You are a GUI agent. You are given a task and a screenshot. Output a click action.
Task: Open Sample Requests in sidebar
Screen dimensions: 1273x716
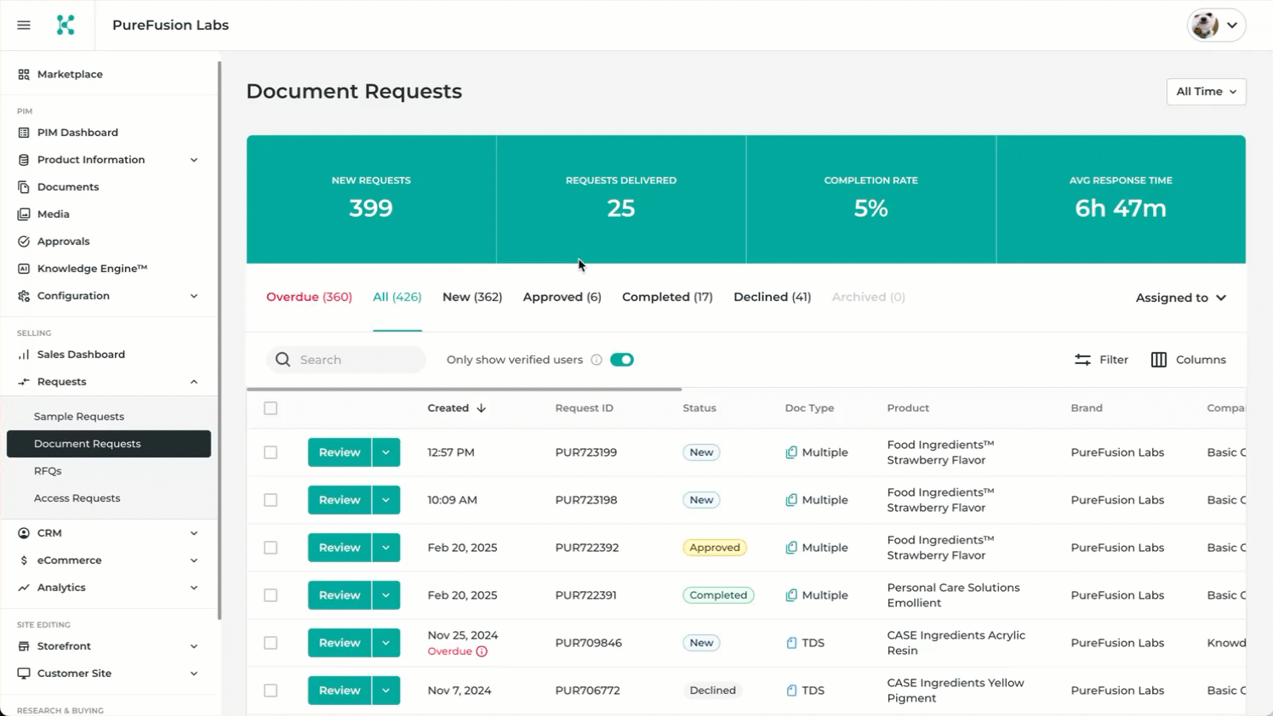point(79,417)
